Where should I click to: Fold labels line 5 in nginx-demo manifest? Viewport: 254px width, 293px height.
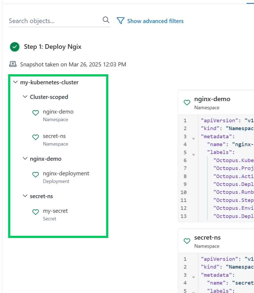coord(194,154)
